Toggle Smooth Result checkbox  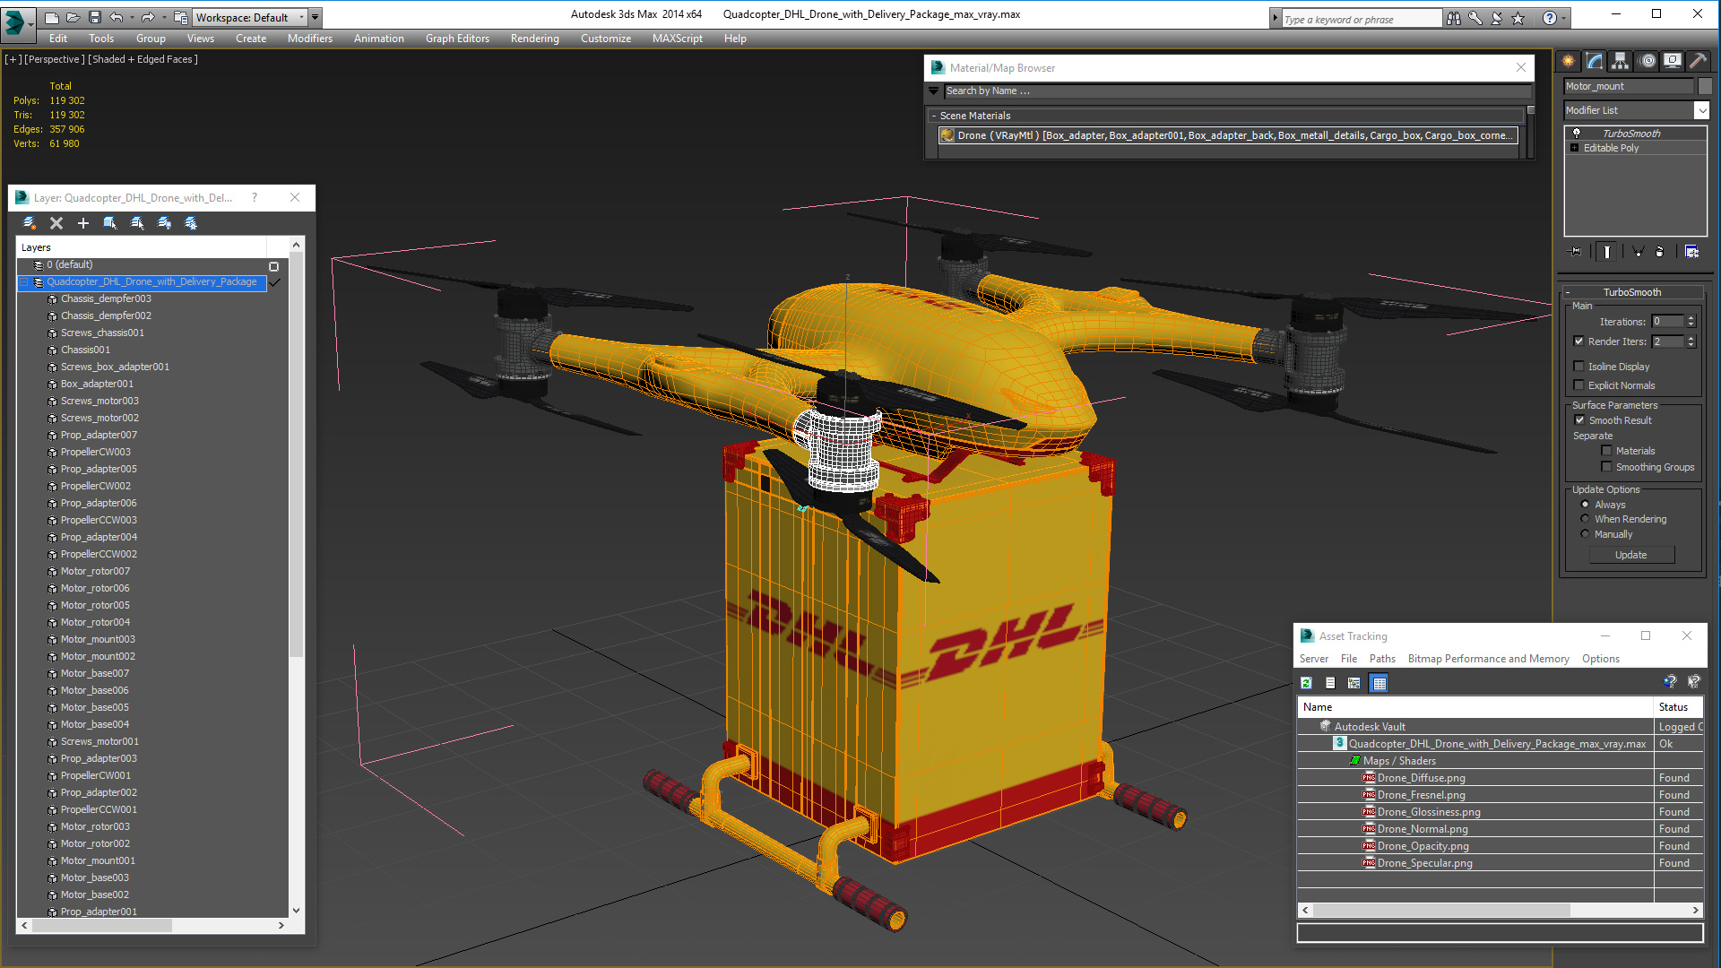(x=1579, y=420)
